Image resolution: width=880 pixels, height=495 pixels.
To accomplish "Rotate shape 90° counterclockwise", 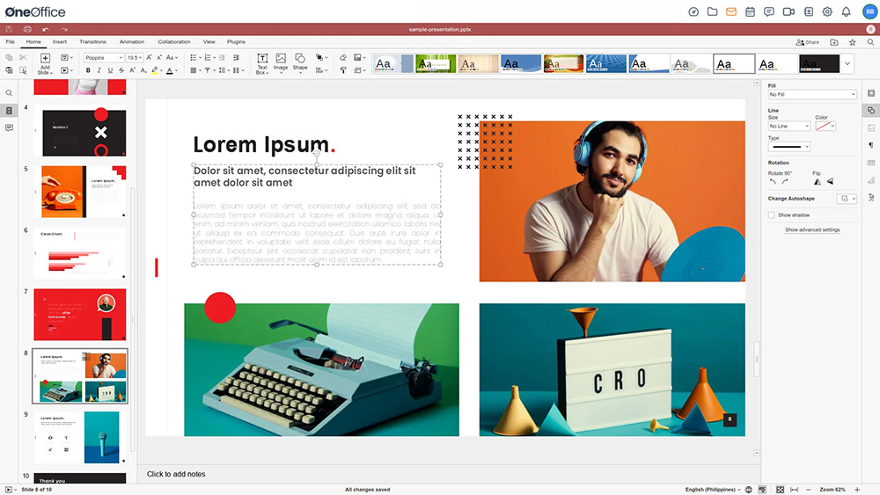I will click(773, 182).
